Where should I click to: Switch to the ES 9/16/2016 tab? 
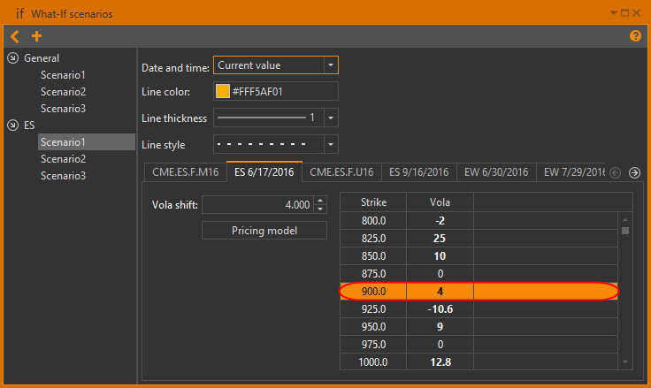pos(418,171)
